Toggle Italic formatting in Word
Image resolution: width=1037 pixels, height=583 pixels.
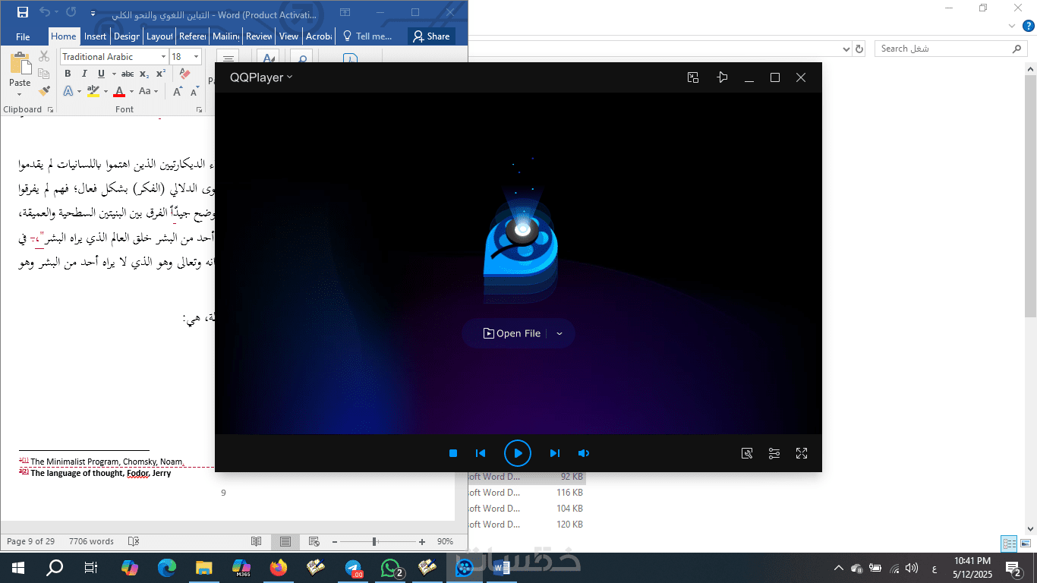coord(84,74)
